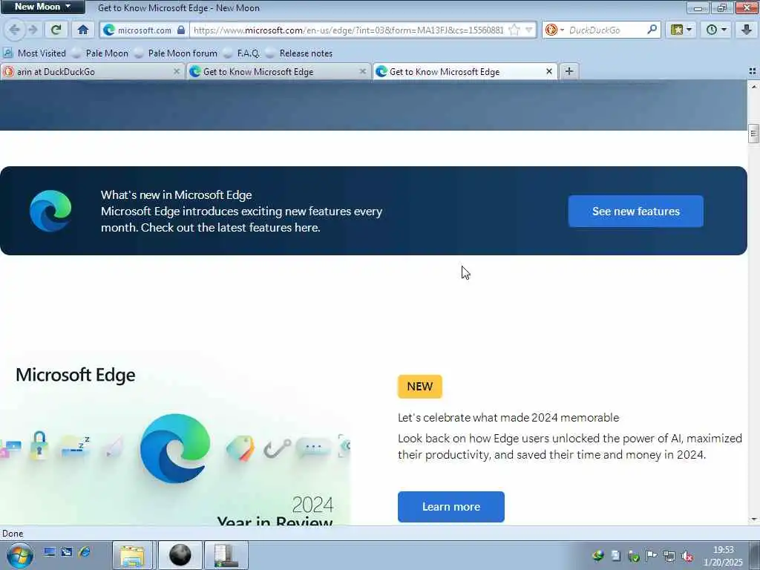Click the scrollbar up arrow

(753, 86)
